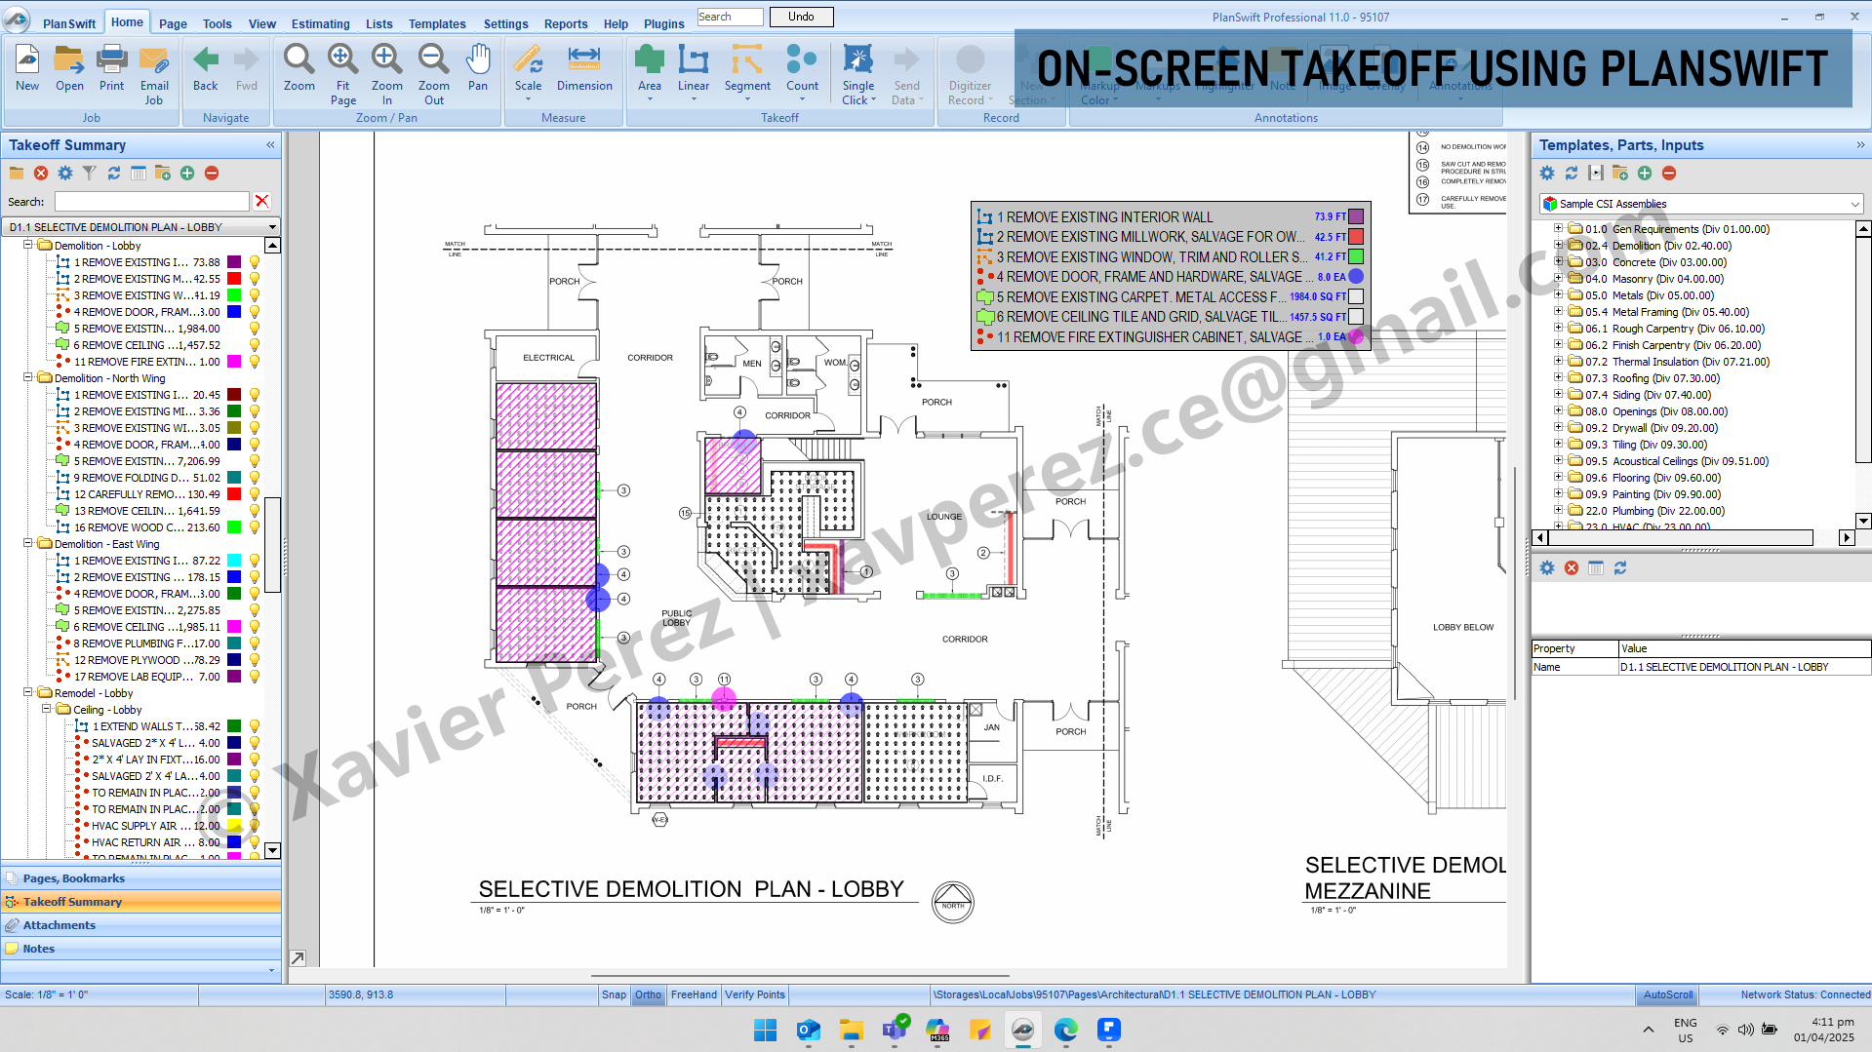The width and height of the screenshot is (1872, 1052).
Task: Collapse Remodel - Lobby folder
Action: click(x=28, y=693)
